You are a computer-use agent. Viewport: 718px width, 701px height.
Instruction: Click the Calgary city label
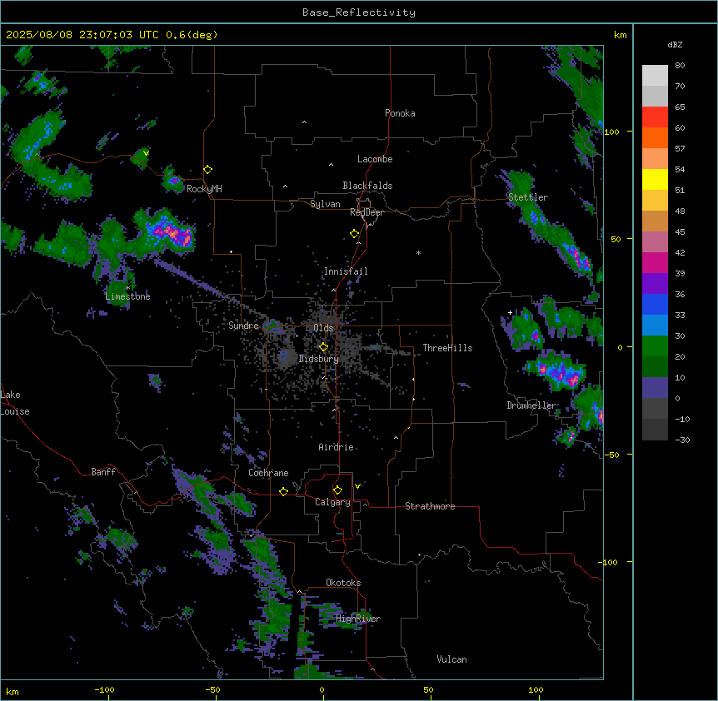click(x=332, y=502)
